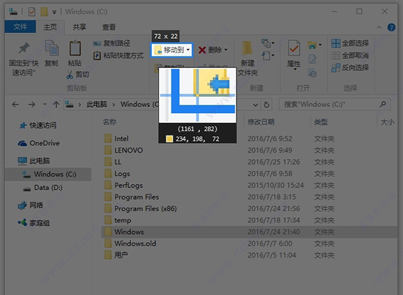This screenshot has height=295, width=403.
Task: Select the Program Files (x86) folder
Action: (141, 209)
